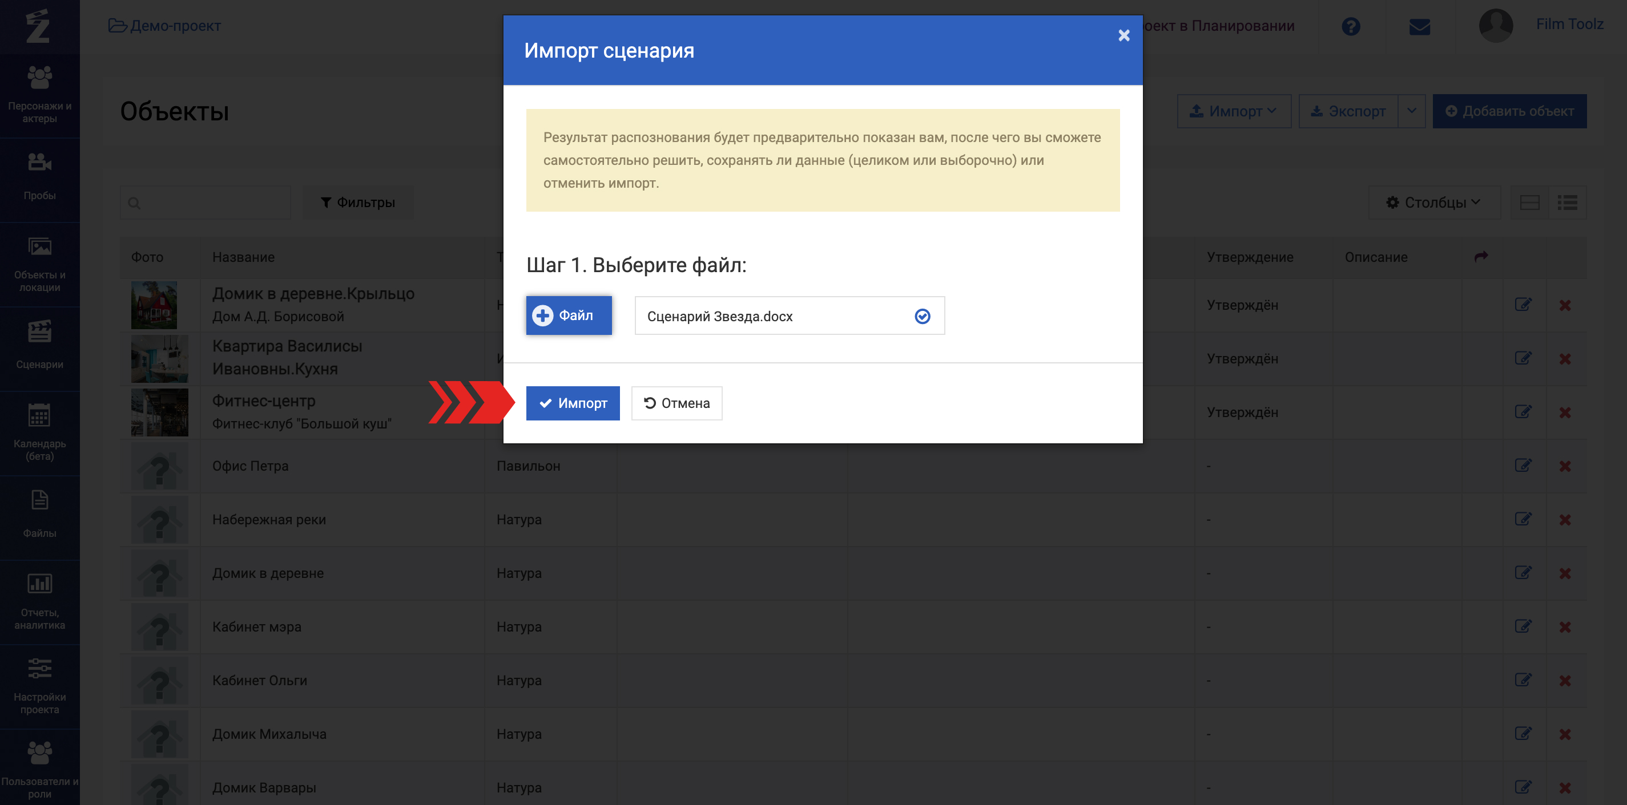Click the Фото column header

[x=147, y=257]
